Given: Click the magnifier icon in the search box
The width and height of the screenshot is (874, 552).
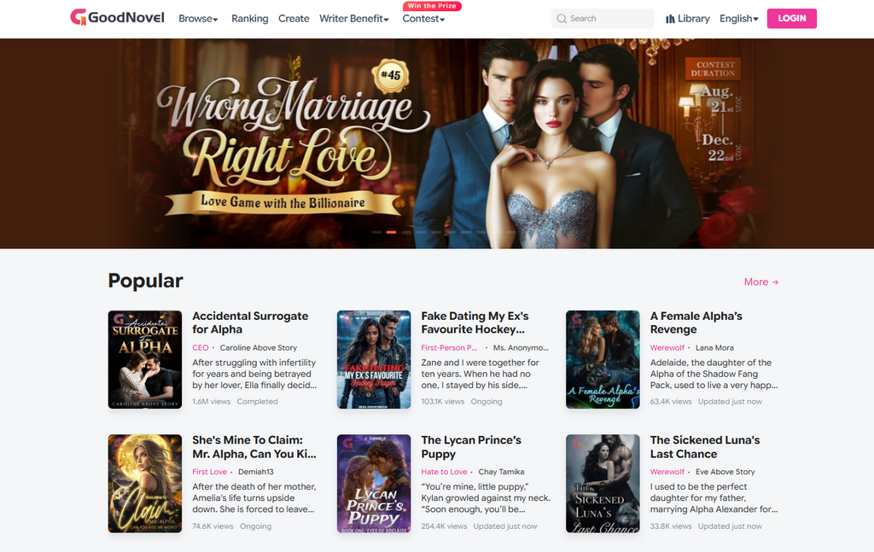Looking at the screenshot, I should pyautogui.click(x=562, y=19).
